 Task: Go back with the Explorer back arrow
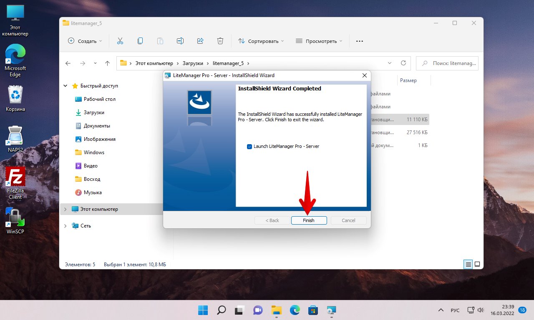coord(68,63)
